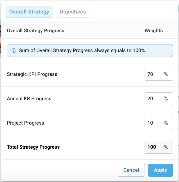The width and height of the screenshot is (179, 182).
Task: Click the percent sign beside the 70 value
Action: pyautogui.click(x=166, y=74)
